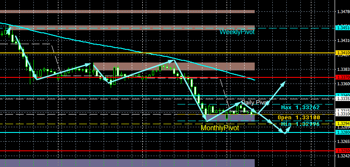Viewport: 350px width, 167px height.
Task: Click the 1.3242 price axis value
Action: point(343,156)
